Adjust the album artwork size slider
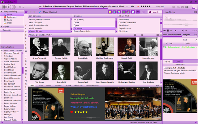Image resolution: width=198 pixels, height=124 pixels. point(146,35)
